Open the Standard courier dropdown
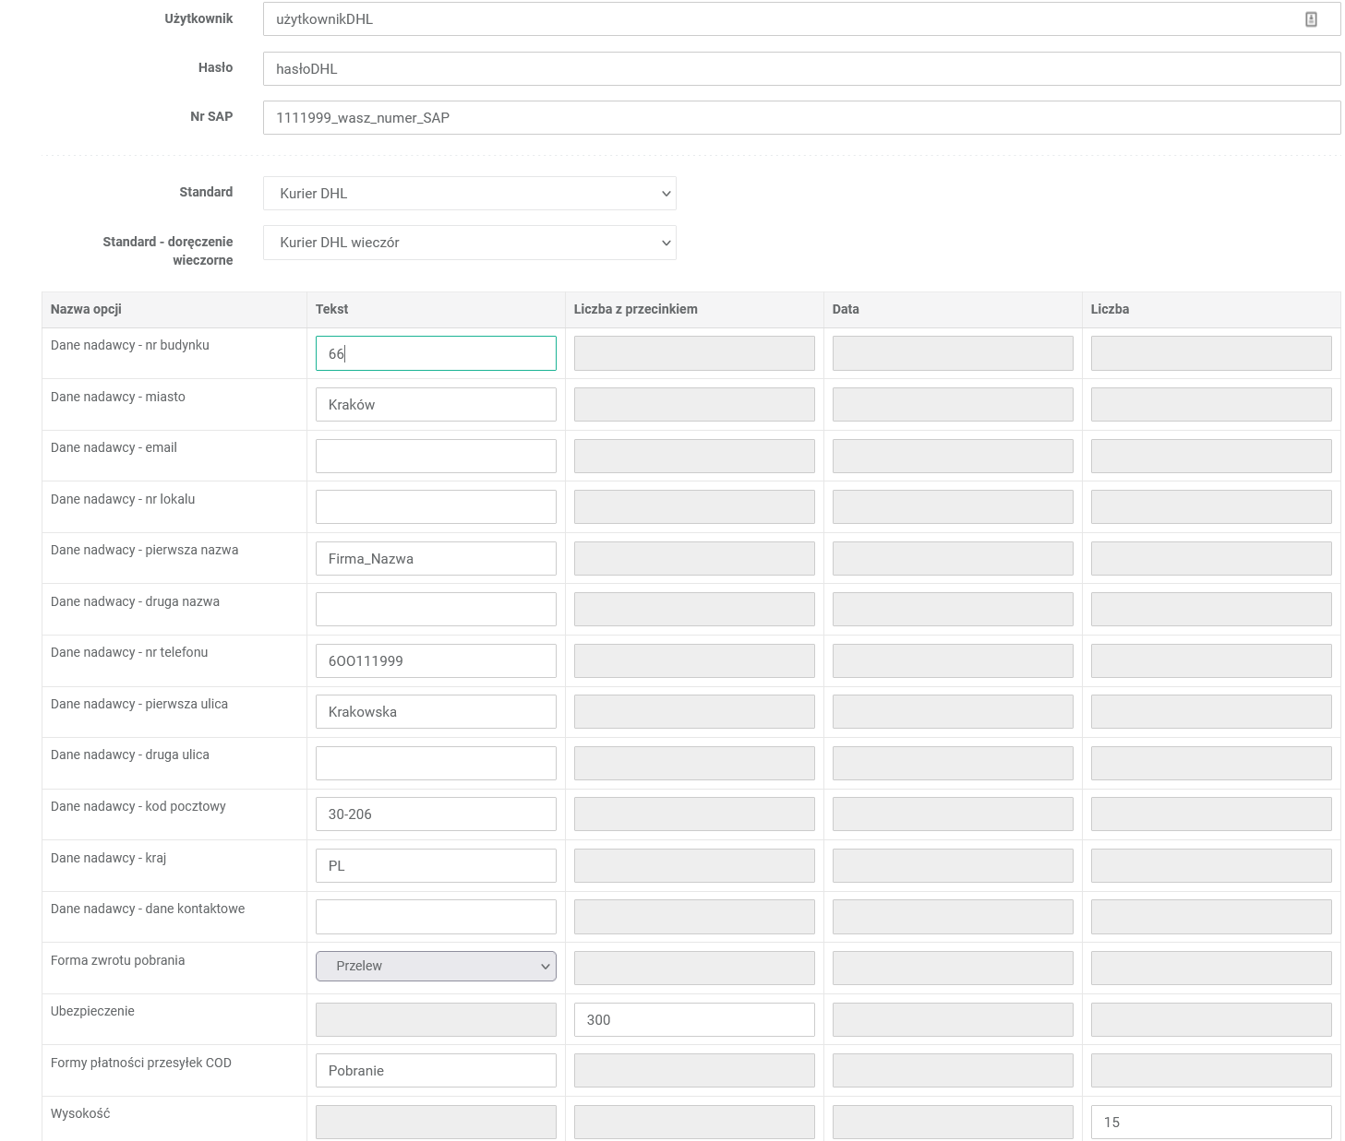The width and height of the screenshot is (1345, 1141). coord(469,194)
